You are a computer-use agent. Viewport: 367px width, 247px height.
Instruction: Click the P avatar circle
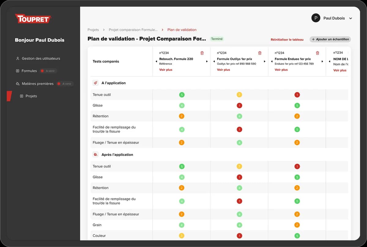tap(316, 18)
